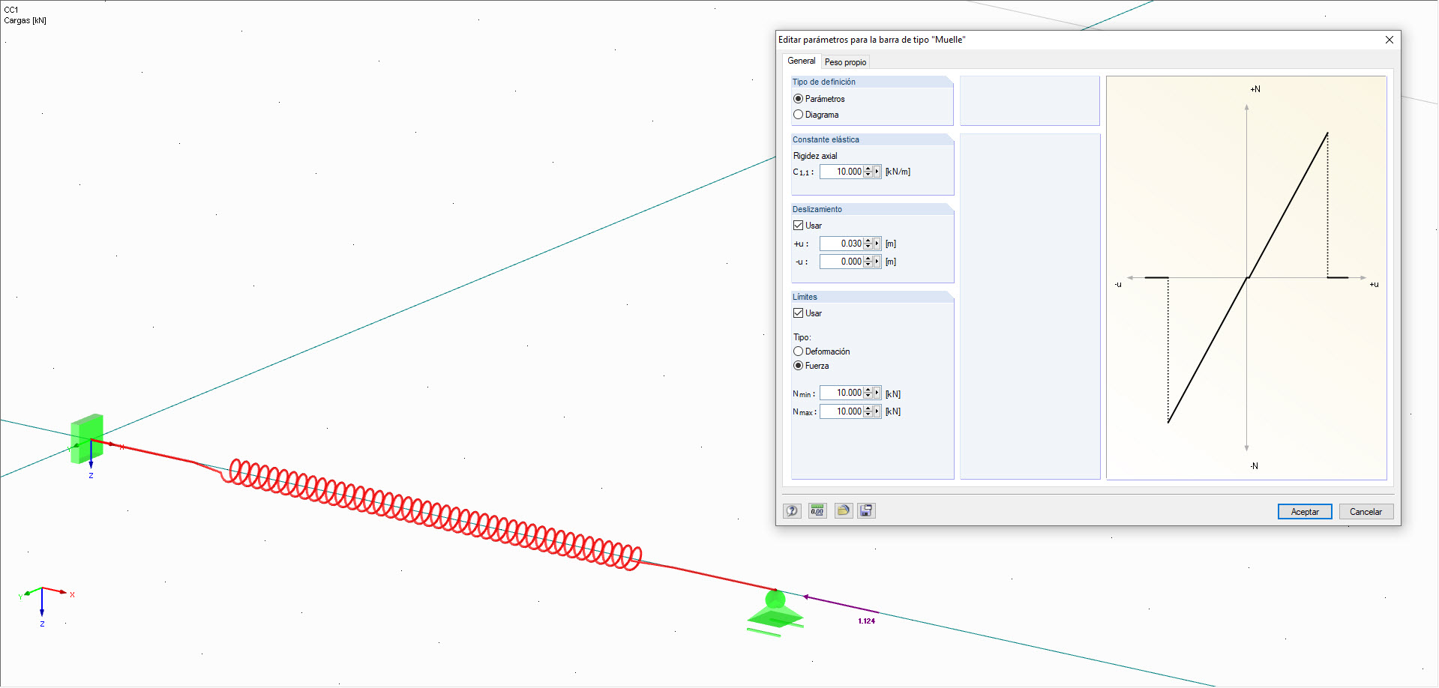Screen dimensions: 1439x688
Task: Choose Deformación as límites type
Action: [799, 351]
